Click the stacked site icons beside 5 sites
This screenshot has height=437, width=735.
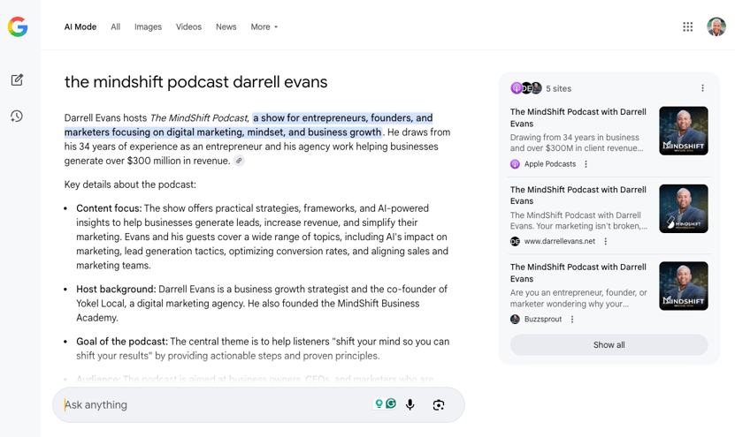click(526, 88)
